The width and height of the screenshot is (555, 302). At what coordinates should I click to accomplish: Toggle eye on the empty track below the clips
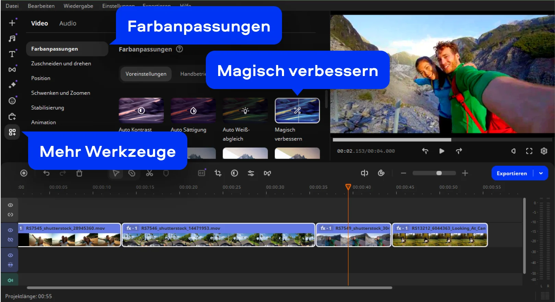tap(10, 255)
